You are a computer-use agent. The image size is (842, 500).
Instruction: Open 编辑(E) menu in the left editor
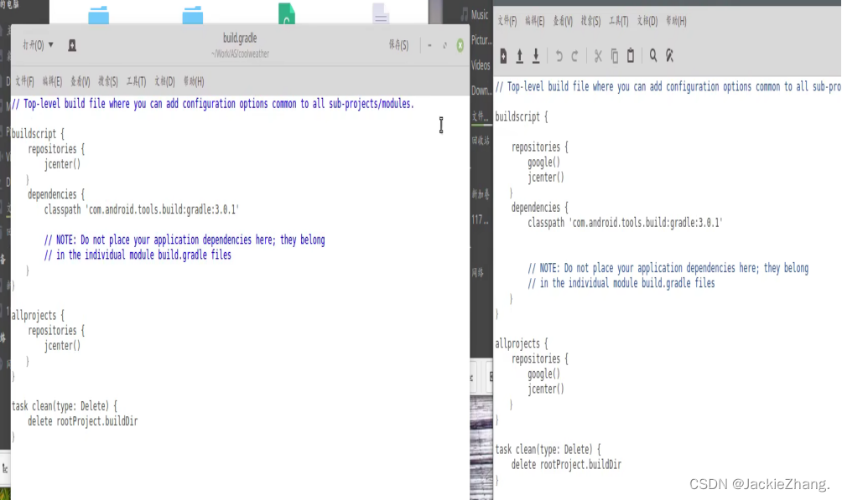(x=52, y=81)
